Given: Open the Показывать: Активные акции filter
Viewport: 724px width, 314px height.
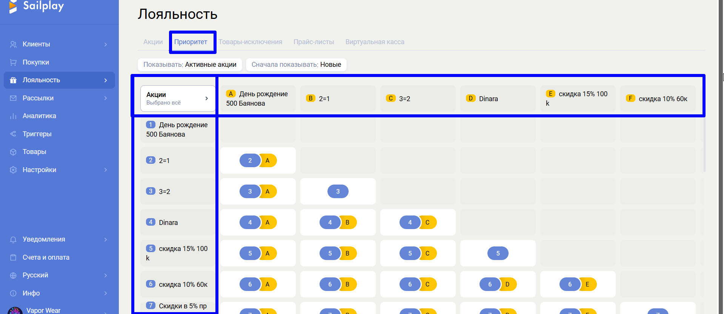Looking at the screenshot, I should (190, 65).
